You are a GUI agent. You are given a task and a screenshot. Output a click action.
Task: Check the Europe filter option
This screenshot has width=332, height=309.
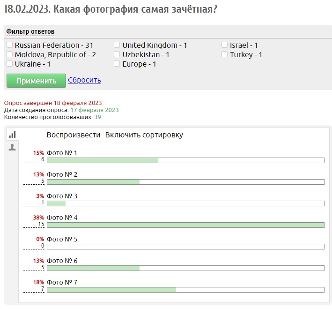pos(117,64)
